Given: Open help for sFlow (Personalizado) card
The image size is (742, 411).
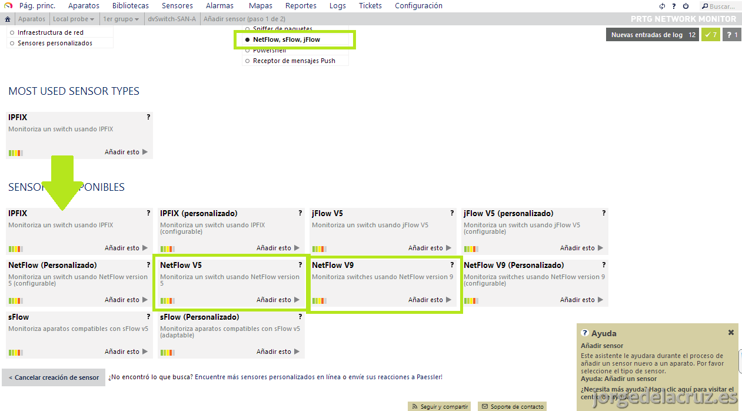Looking at the screenshot, I should click(x=300, y=317).
